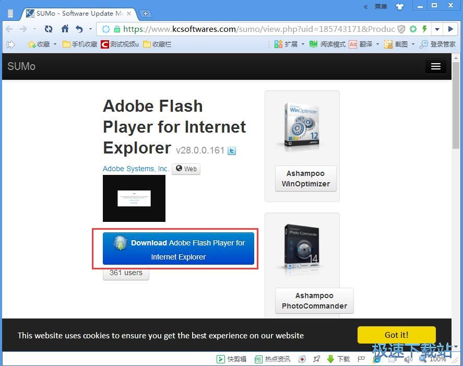Image resolution: width=463 pixels, height=366 pixels.
Task: Click the Ashampoo PhotoCommander button
Action: click(x=314, y=301)
